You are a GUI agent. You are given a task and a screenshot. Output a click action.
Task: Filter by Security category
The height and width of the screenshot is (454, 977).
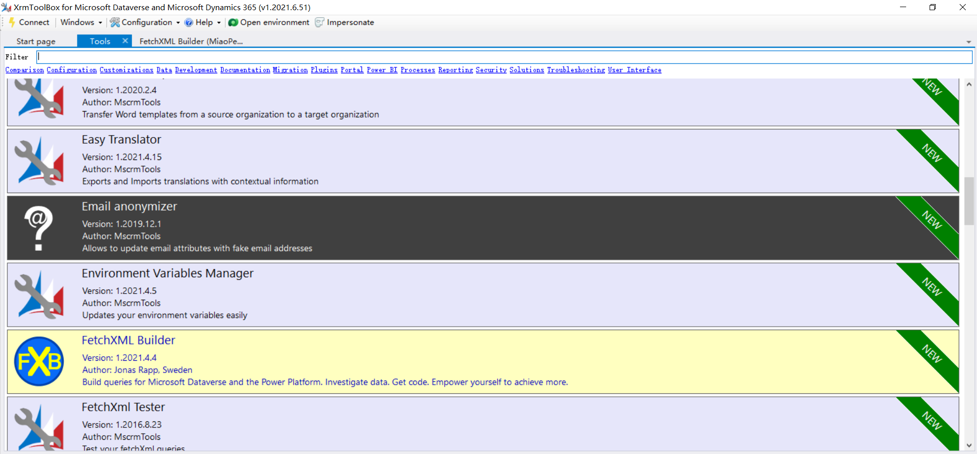(x=491, y=70)
